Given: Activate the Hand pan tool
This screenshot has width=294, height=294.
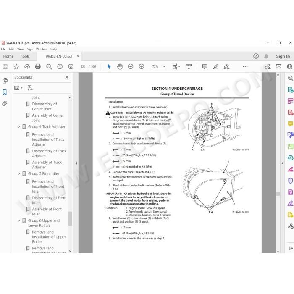Looking at the screenshot, I should (120, 66).
